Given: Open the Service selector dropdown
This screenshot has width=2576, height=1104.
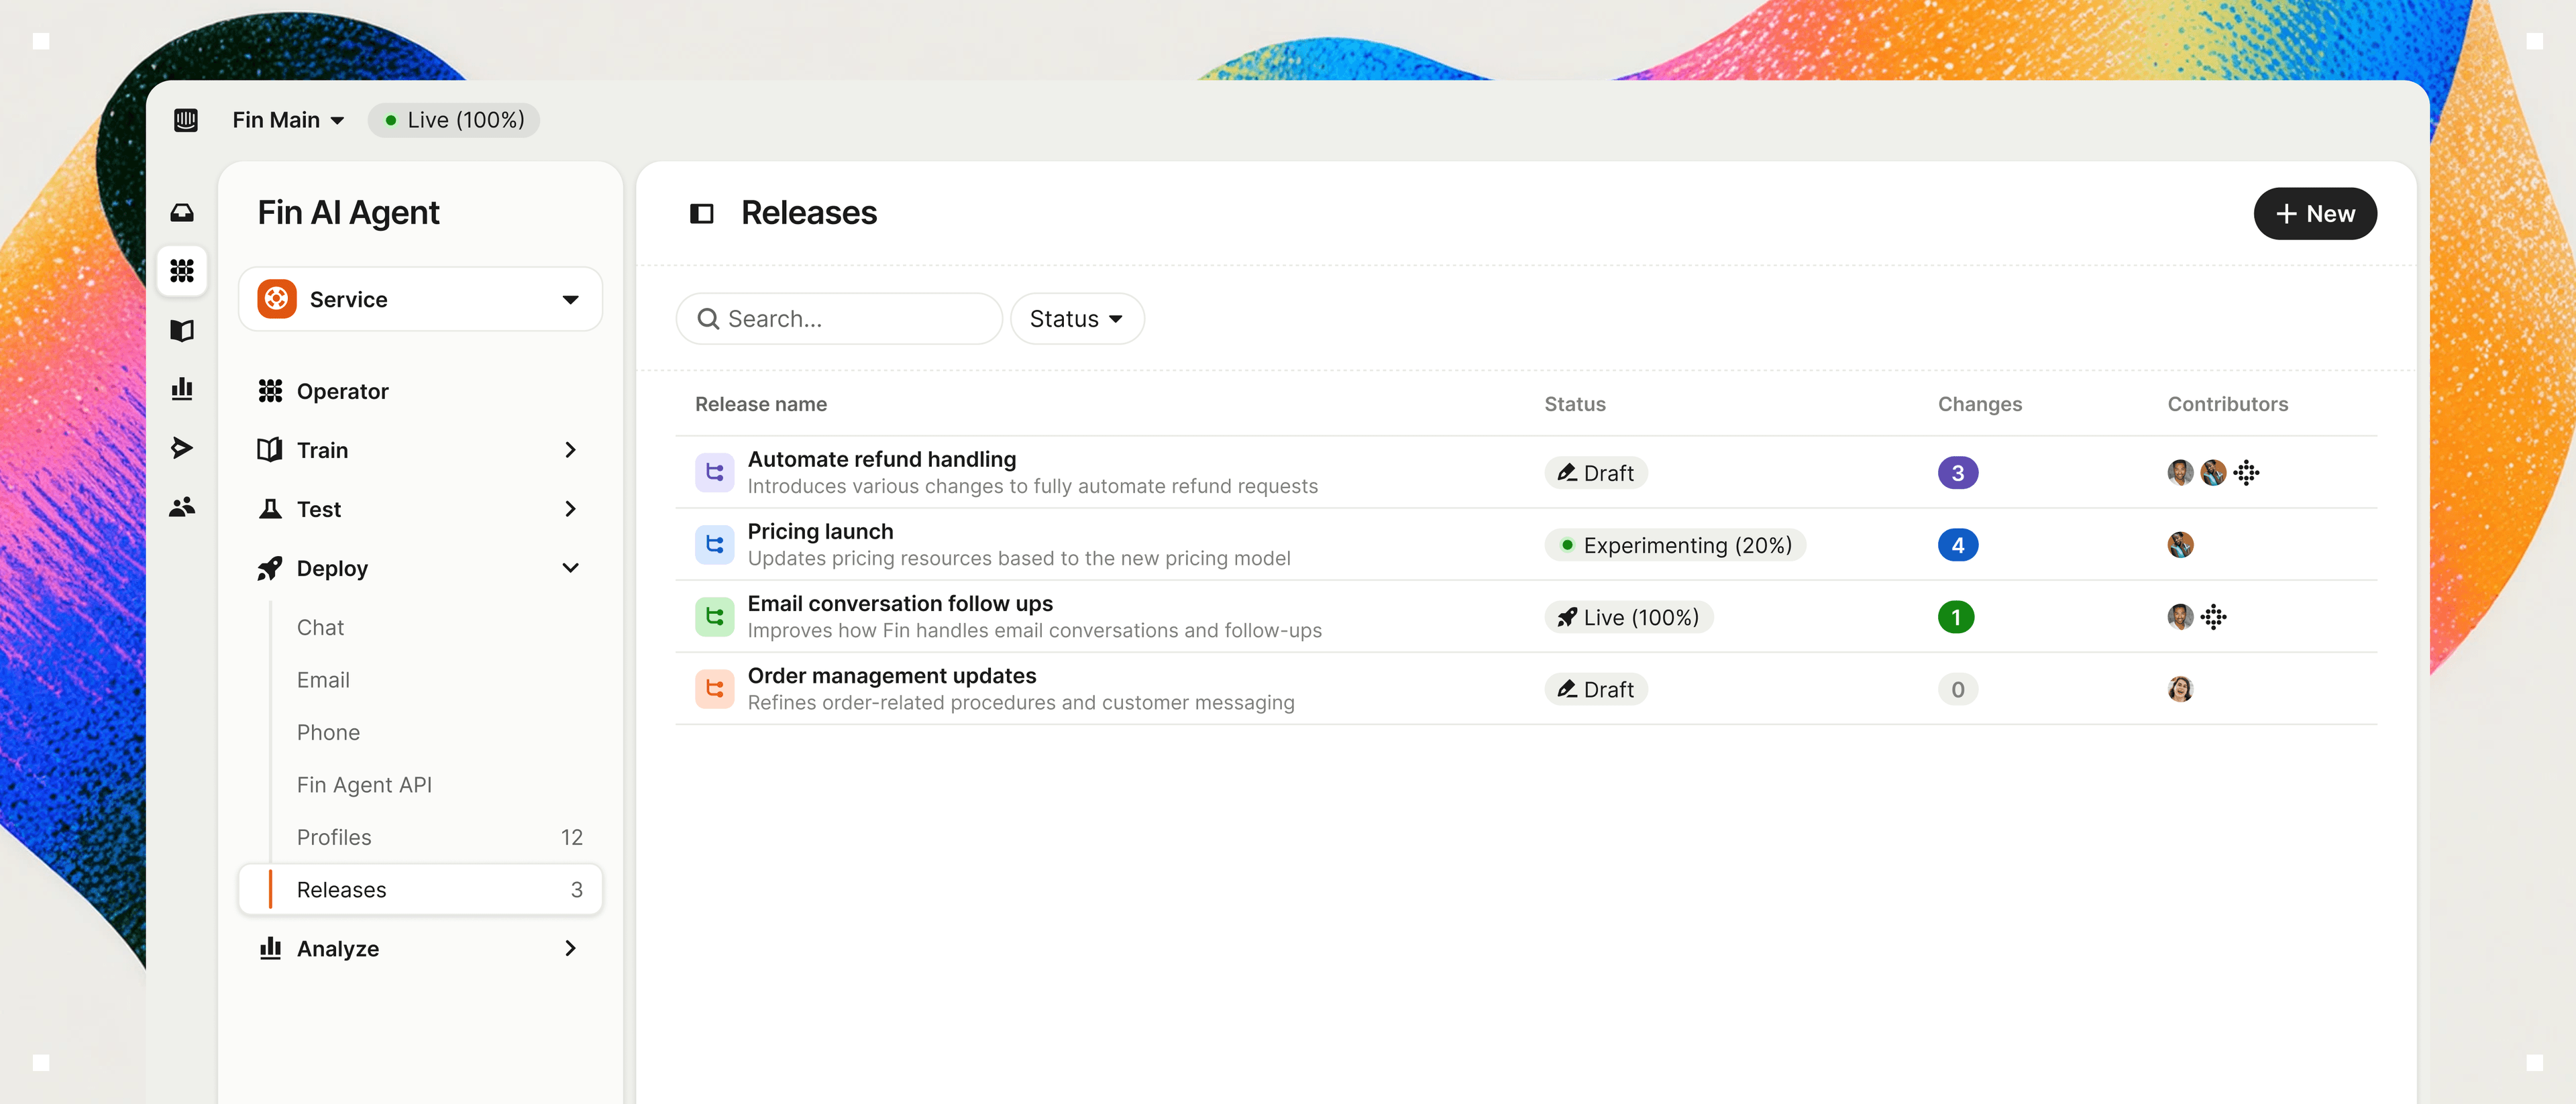Looking at the screenshot, I should 420,299.
